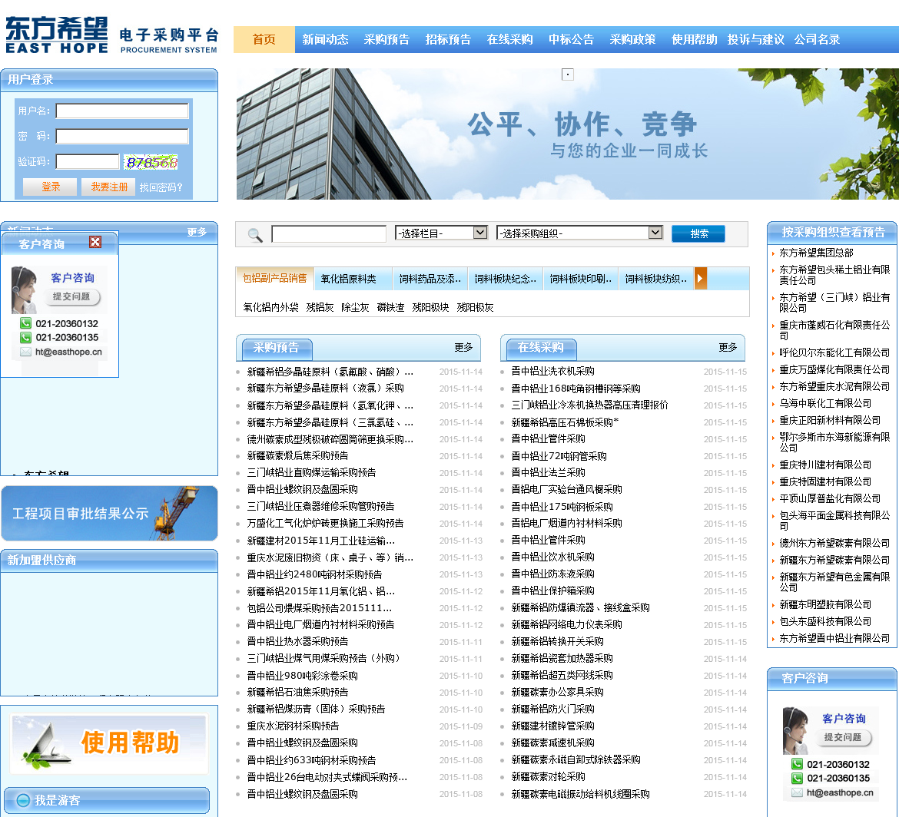899x817 pixels.
Task: Click 提交问题 button in right sidebar
Action: [843, 737]
